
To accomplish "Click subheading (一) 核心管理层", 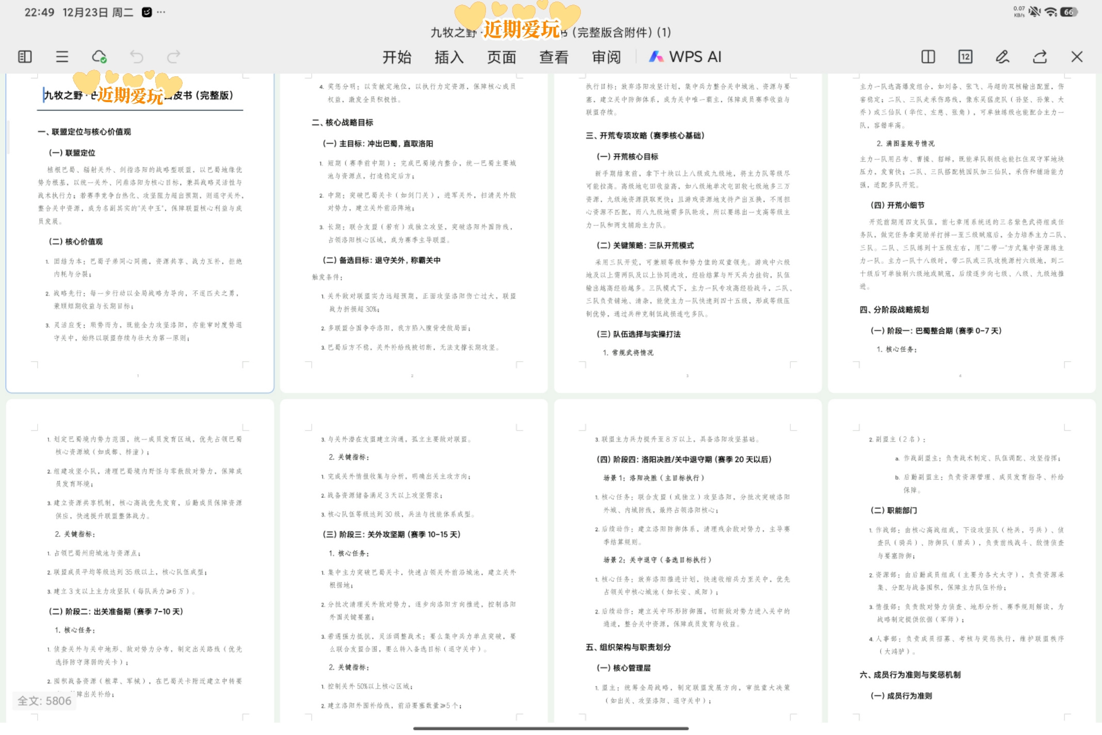I will pyautogui.click(x=623, y=667).
